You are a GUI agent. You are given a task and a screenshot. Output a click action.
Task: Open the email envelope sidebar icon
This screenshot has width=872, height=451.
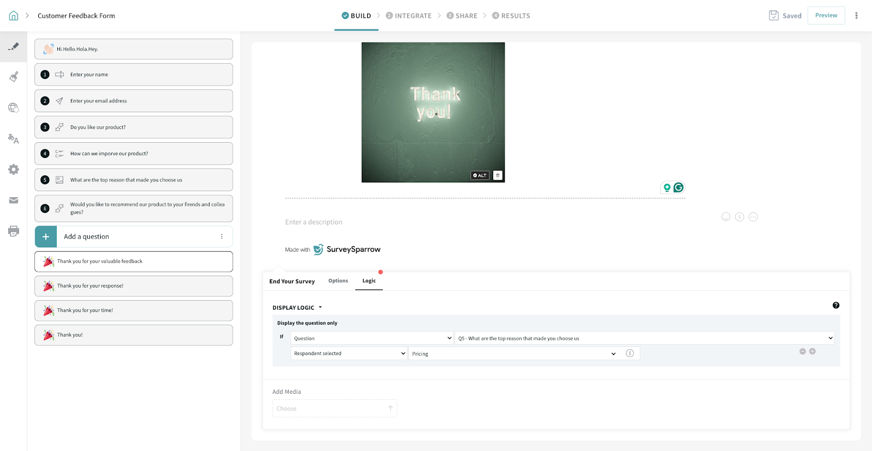click(x=14, y=200)
